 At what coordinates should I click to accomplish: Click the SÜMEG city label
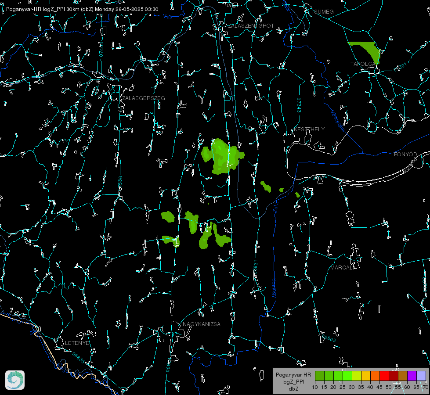[324, 12]
